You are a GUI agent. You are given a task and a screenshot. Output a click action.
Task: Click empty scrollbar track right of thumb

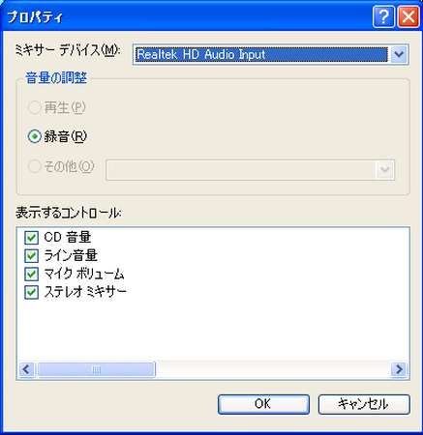[273, 369]
